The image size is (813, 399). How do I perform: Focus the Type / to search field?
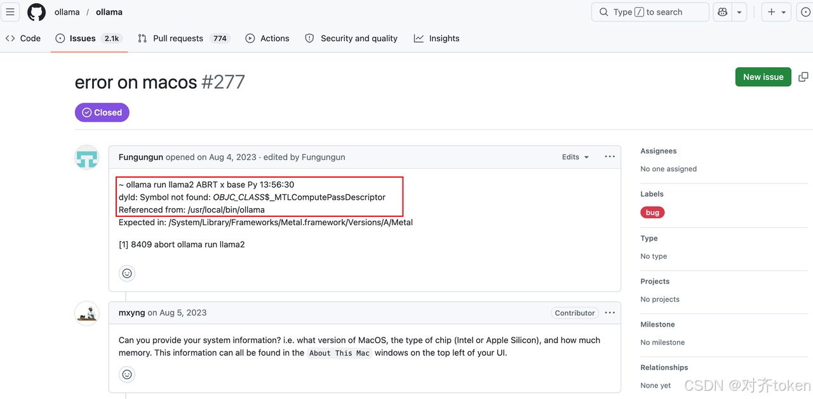650,12
